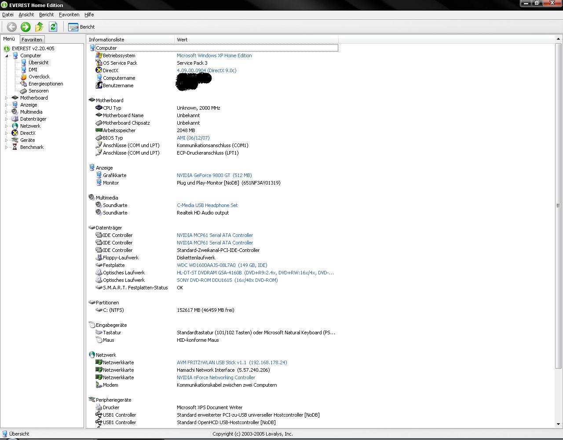Click the Refresh toolbar icon
Viewport: 563px width, 440px height.
(53, 27)
